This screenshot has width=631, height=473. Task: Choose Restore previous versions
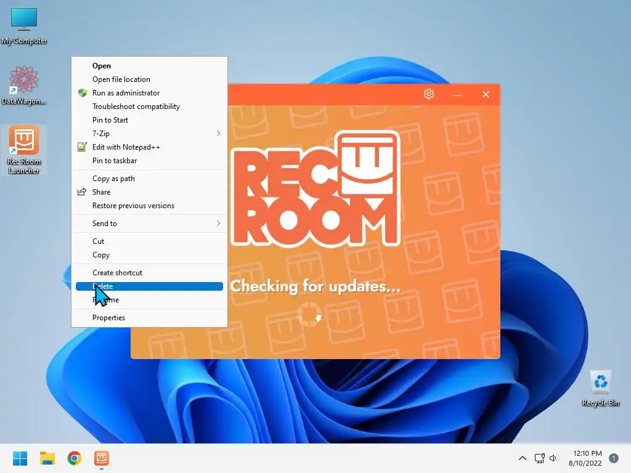point(149,206)
